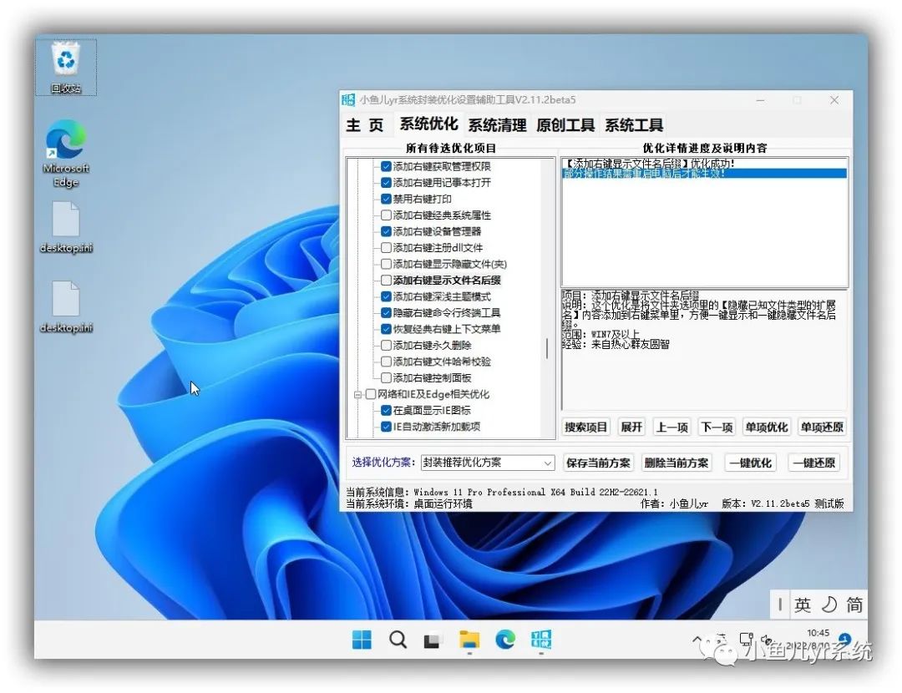Check 添加右键文件哈希校验

(x=386, y=362)
